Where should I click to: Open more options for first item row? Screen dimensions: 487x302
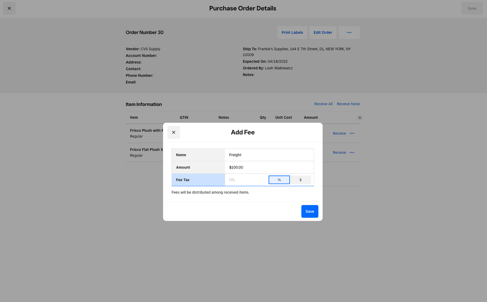352,133
